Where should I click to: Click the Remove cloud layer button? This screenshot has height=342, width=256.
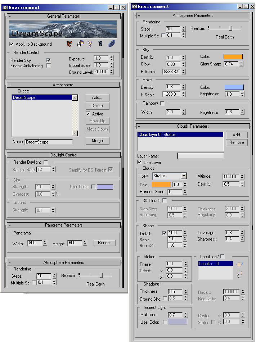pos(236,142)
